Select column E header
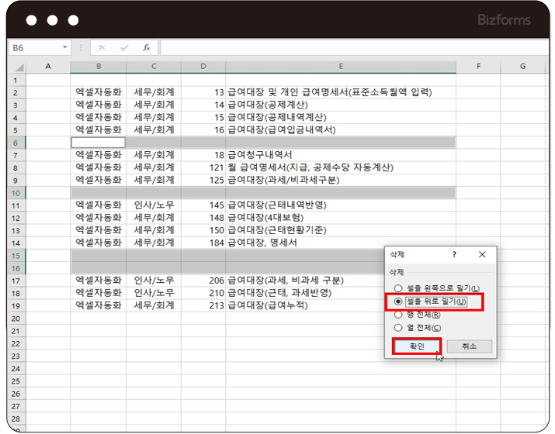 tap(341, 67)
